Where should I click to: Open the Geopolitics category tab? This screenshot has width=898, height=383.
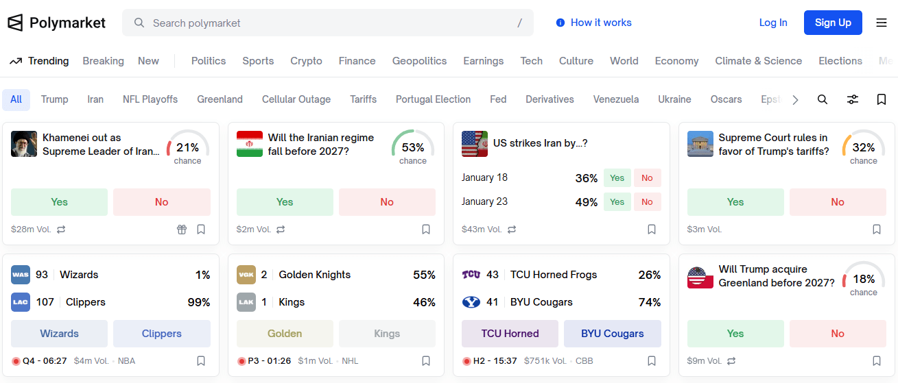pyautogui.click(x=419, y=61)
